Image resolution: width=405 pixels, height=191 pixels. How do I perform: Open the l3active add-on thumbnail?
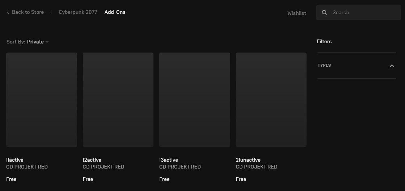click(x=195, y=100)
